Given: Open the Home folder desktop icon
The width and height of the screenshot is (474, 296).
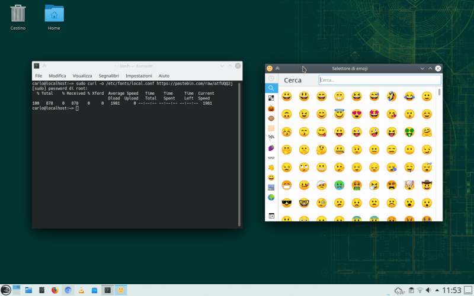Looking at the screenshot, I should (x=54, y=18).
